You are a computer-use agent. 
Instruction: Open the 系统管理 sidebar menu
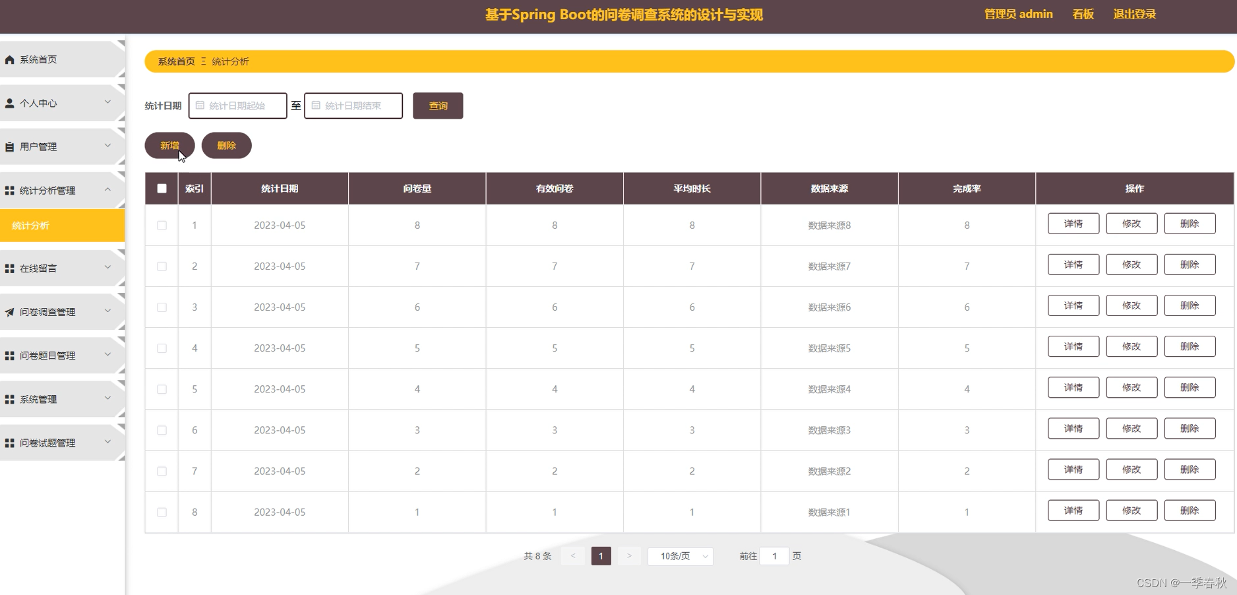62,399
